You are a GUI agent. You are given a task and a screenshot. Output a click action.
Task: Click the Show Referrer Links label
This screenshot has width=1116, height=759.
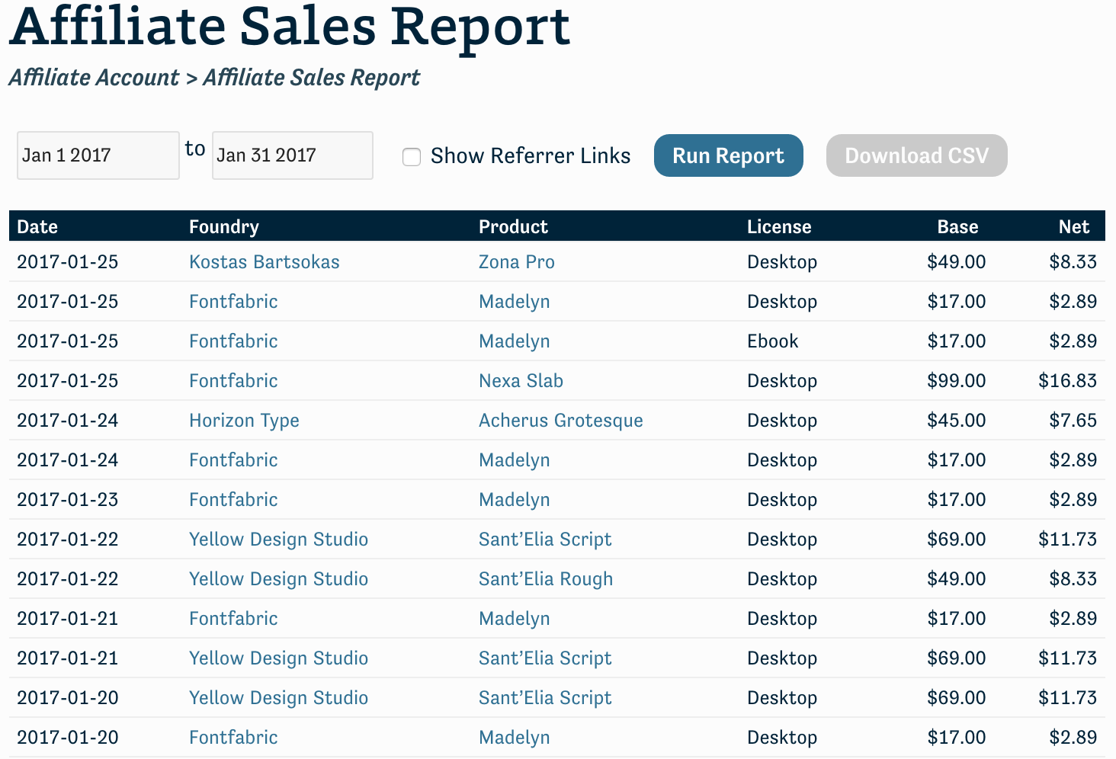click(531, 156)
